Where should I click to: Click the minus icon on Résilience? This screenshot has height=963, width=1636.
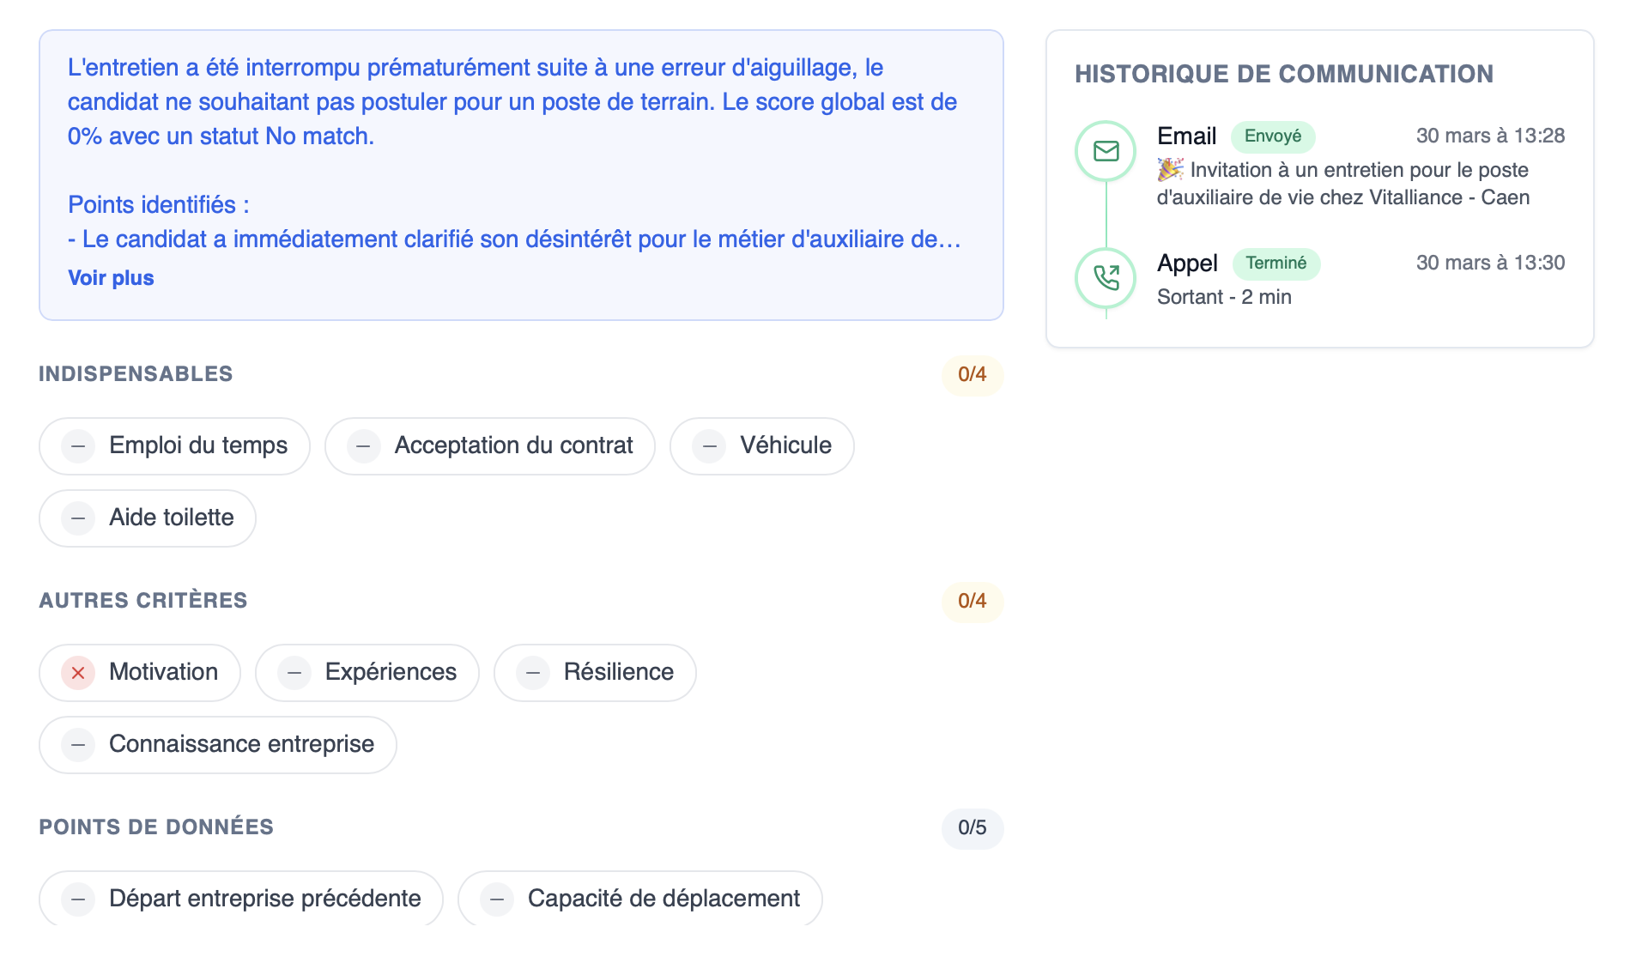533,673
